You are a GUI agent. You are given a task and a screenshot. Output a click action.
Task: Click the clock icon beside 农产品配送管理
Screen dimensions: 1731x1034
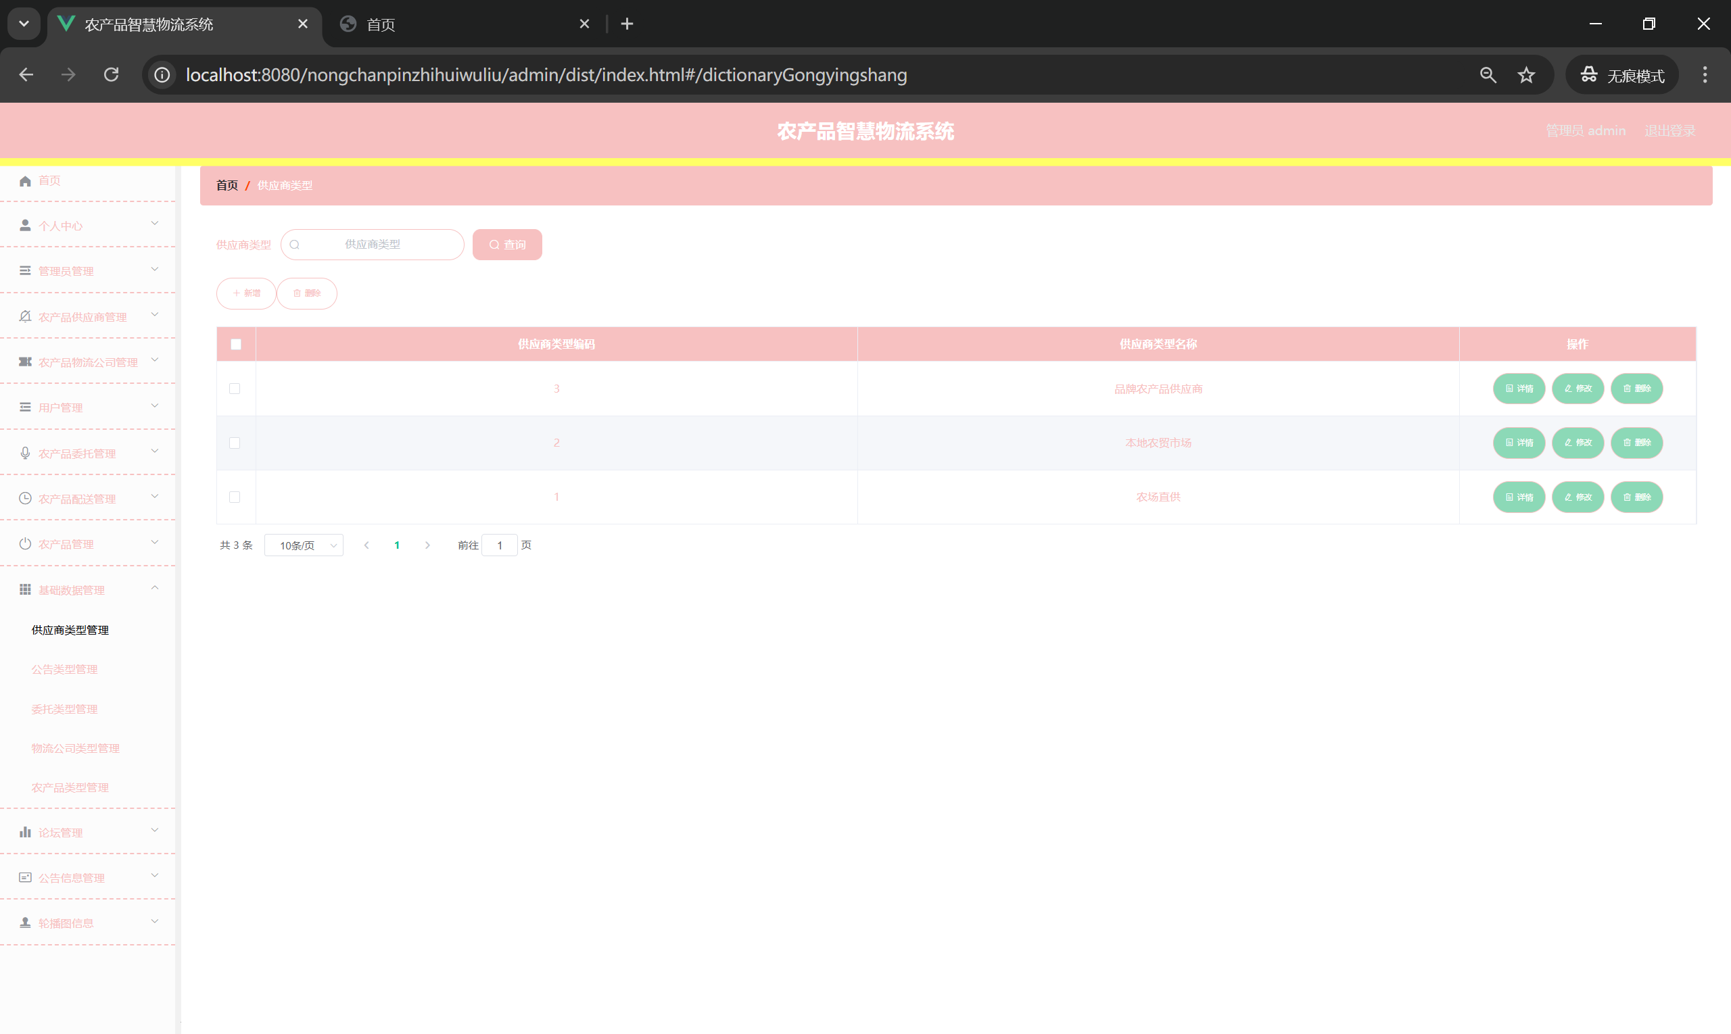[25, 499]
